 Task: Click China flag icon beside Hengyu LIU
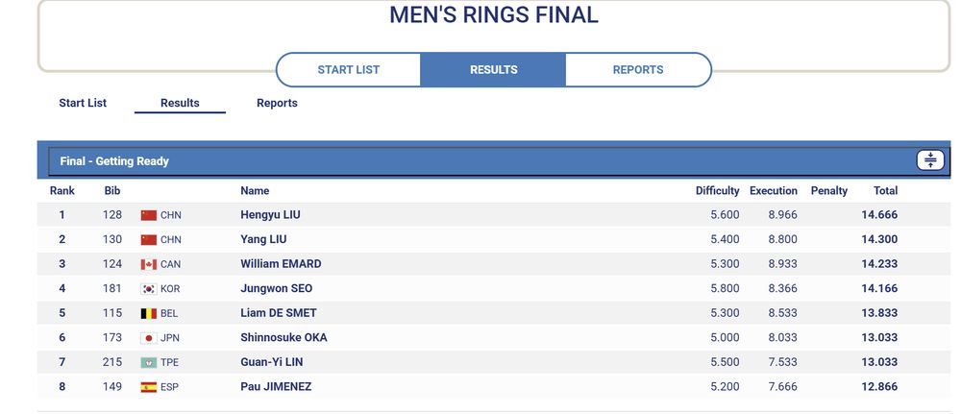click(x=149, y=215)
